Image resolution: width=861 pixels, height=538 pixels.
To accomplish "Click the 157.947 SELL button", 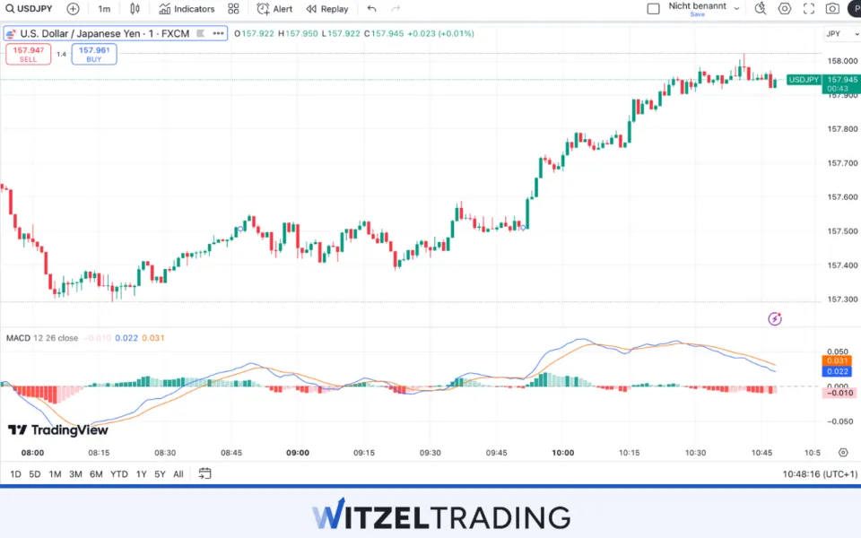I will pyautogui.click(x=28, y=54).
